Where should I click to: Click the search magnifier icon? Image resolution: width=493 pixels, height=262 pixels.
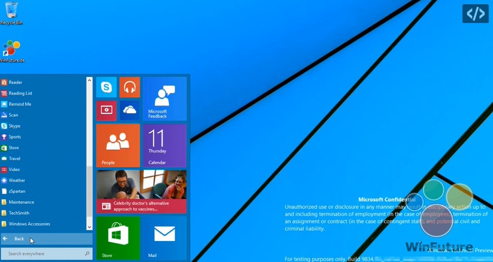[87, 253]
